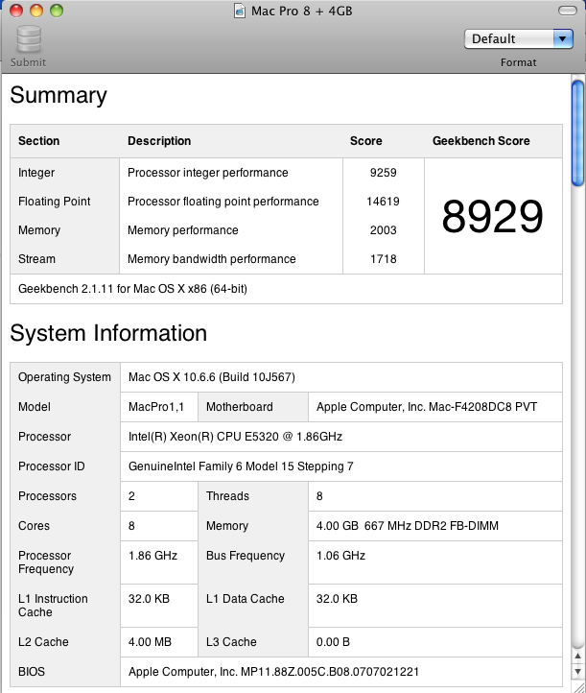The width and height of the screenshot is (586, 693).
Task: Select the Memory score 2003
Action: pyautogui.click(x=383, y=229)
